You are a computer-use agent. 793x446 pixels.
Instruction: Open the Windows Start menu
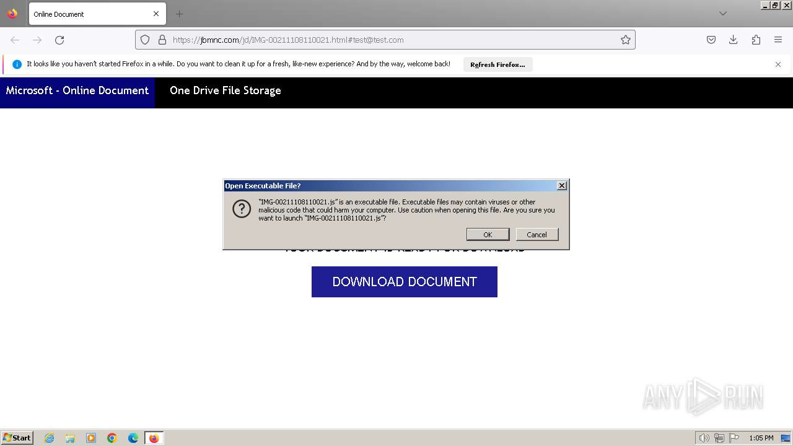(x=17, y=438)
